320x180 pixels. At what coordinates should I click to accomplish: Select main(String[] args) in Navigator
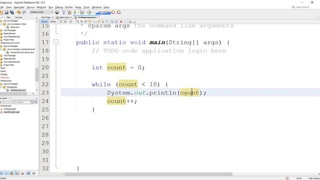(11, 112)
